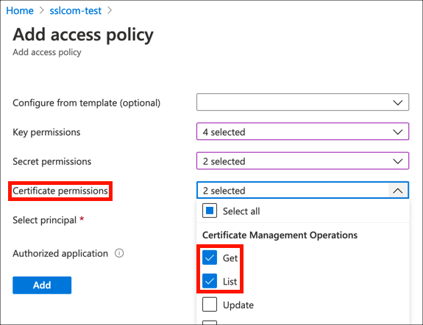Click chevron icon after Home breadcrumb
This screenshot has height=325, width=423.
41,10
